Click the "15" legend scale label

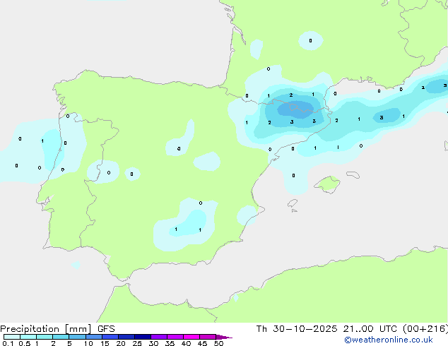tap(105, 343)
